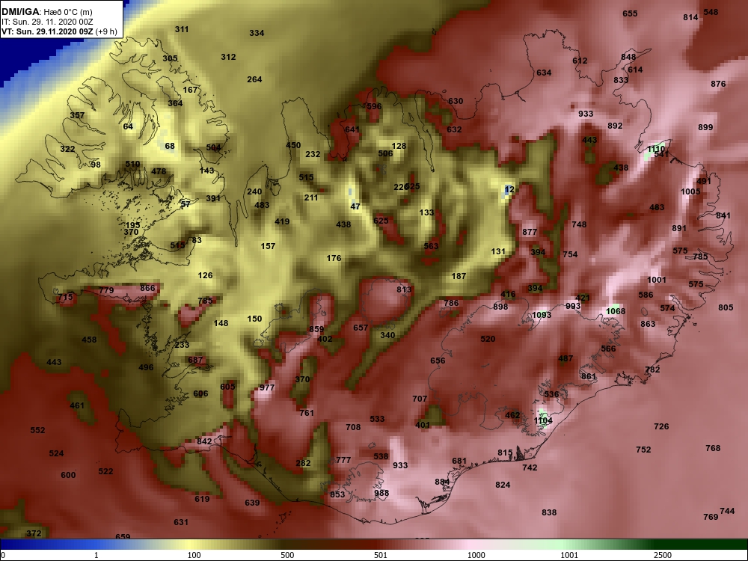Click the map value 372
This screenshot has width=748, height=561.
[34, 533]
